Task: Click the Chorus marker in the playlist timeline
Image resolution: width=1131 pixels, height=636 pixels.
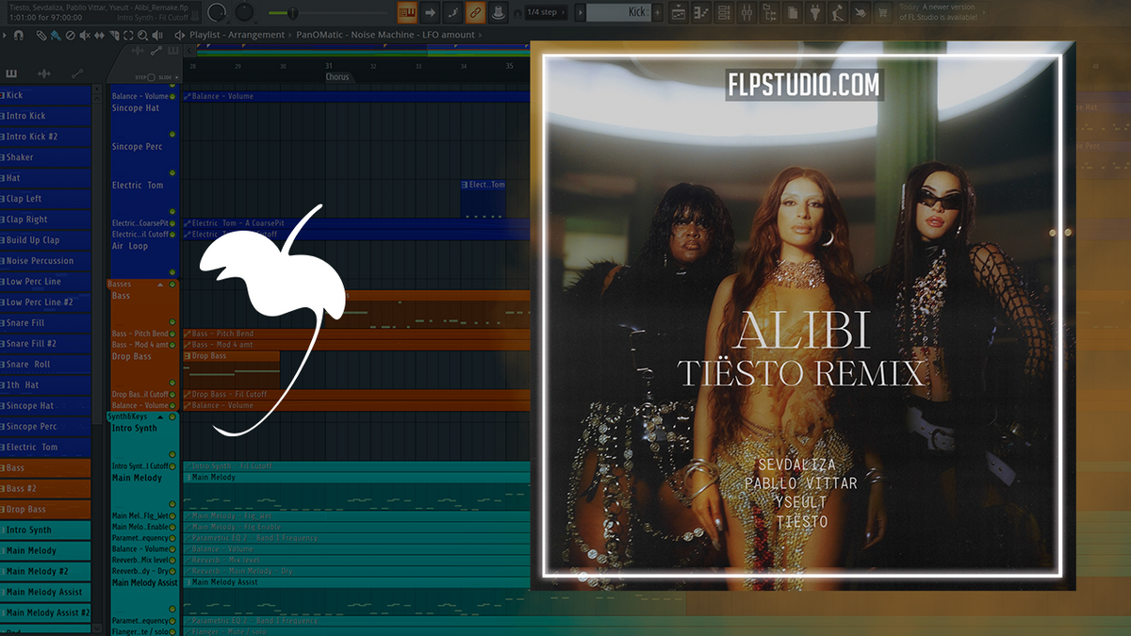Action: point(337,76)
